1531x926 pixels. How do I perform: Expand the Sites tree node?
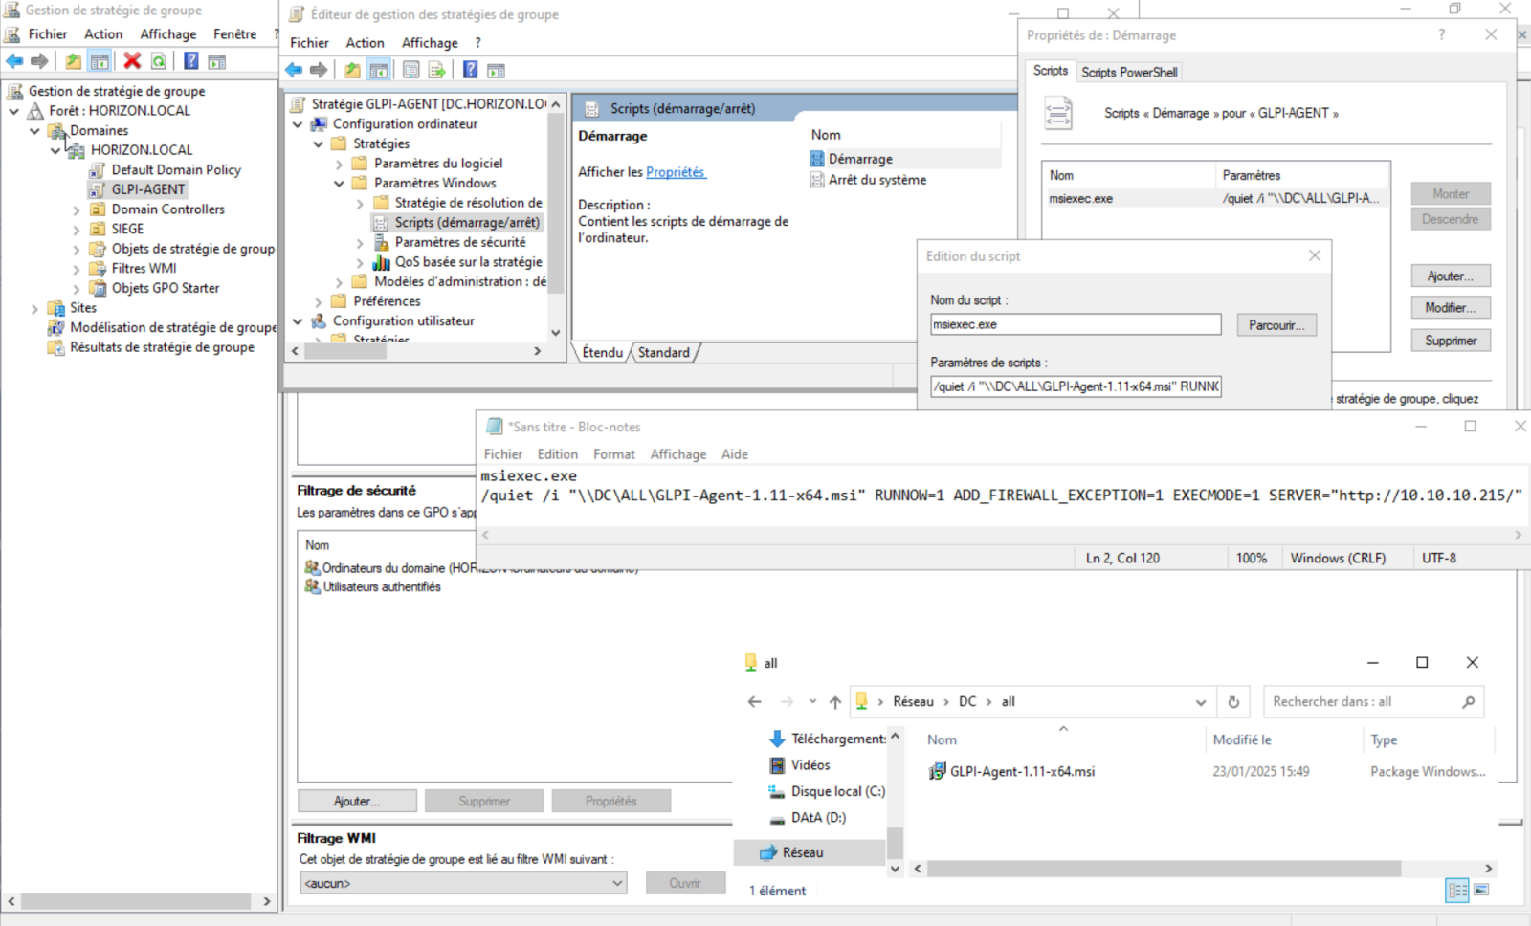[x=35, y=308]
